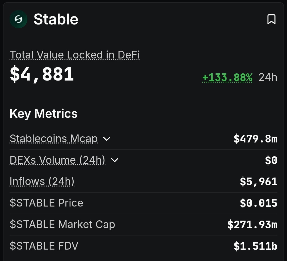
Task: Click the $STABLE Market Cap row label
Action: (62, 225)
